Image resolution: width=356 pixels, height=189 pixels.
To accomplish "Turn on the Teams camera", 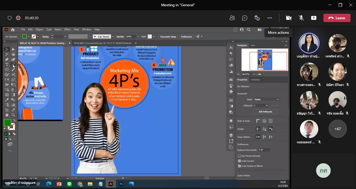I will point(289,18).
